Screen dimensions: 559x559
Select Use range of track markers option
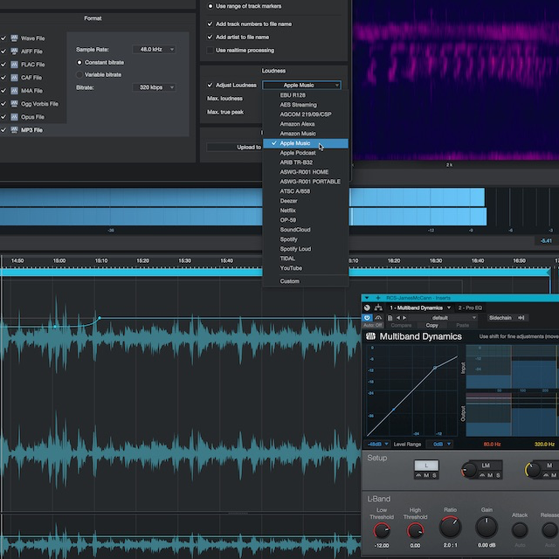(x=210, y=6)
